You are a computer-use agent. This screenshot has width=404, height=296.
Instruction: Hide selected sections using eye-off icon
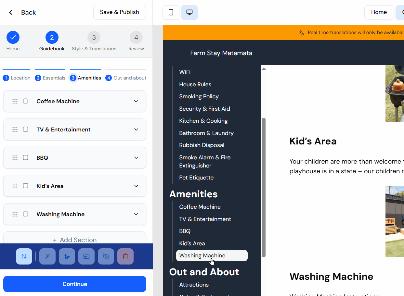[x=106, y=256]
